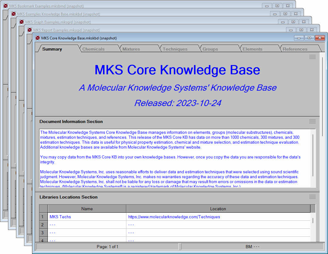Open the Mixtures tab
Image resolution: width=328 pixels, height=254 pixels.
(131, 49)
